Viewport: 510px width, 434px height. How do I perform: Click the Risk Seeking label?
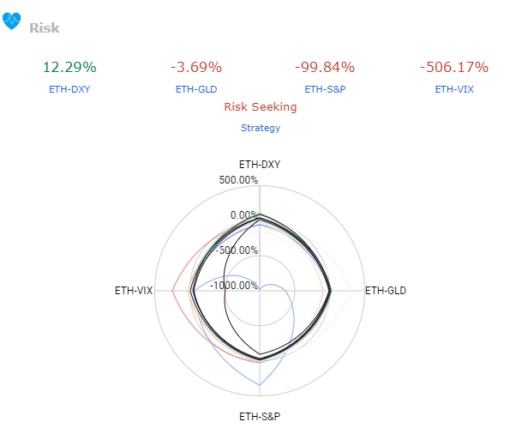[261, 107]
